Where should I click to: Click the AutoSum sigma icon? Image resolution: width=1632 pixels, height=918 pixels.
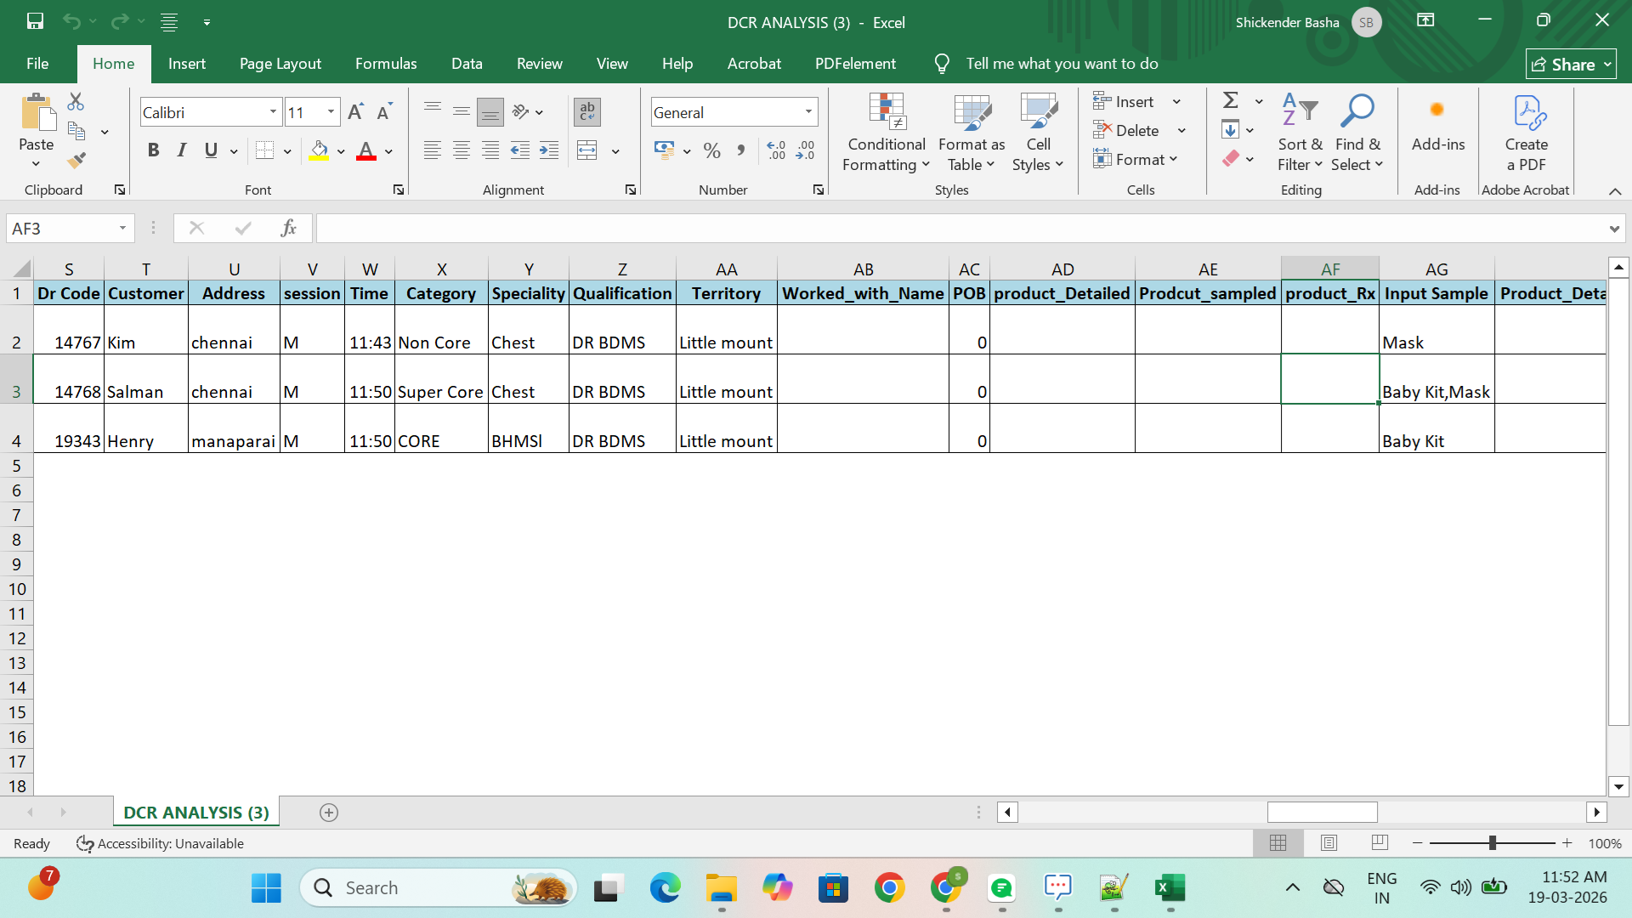click(x=1230, y=100)
